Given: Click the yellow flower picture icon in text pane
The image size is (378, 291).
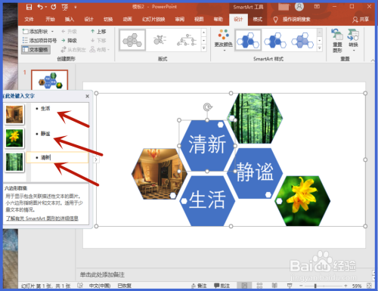Looking at the screenshot, I should [14, 138].
